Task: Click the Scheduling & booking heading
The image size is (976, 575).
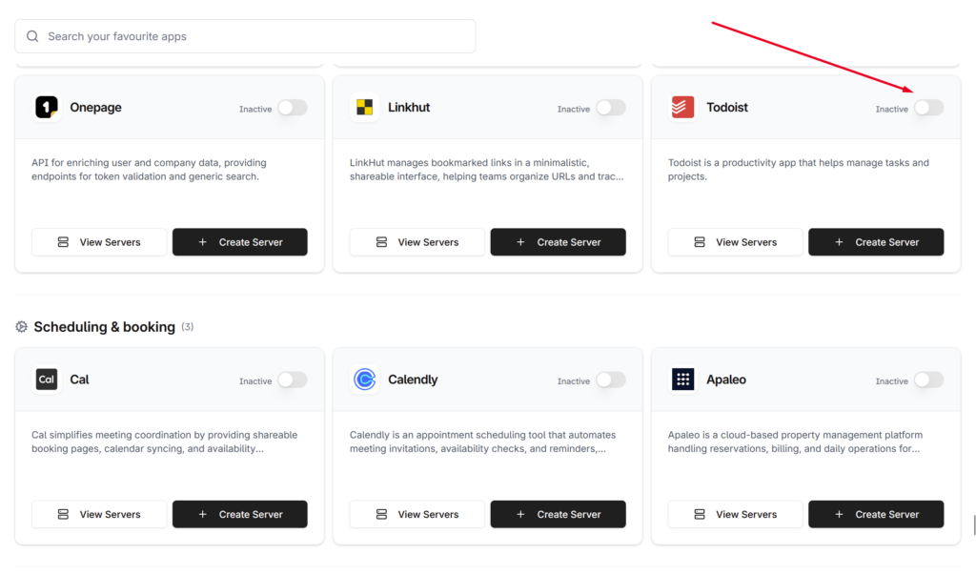Action: [x=104, y=327]
